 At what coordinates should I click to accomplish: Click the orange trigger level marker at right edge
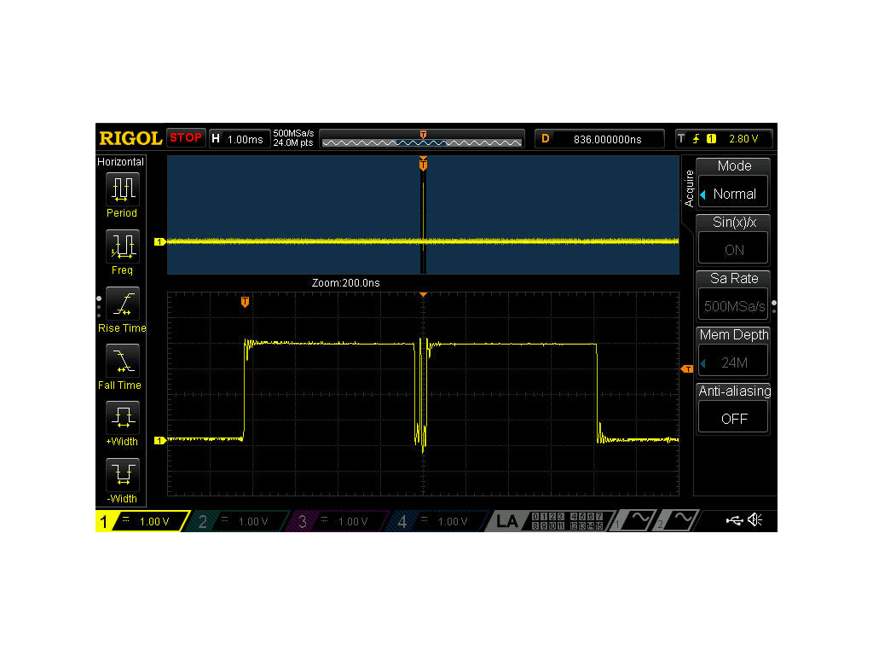(x=687, y=368)
